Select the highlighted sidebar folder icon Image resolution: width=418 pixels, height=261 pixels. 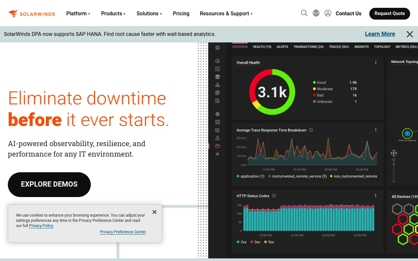pyautogui.click(x=217, y=146)
